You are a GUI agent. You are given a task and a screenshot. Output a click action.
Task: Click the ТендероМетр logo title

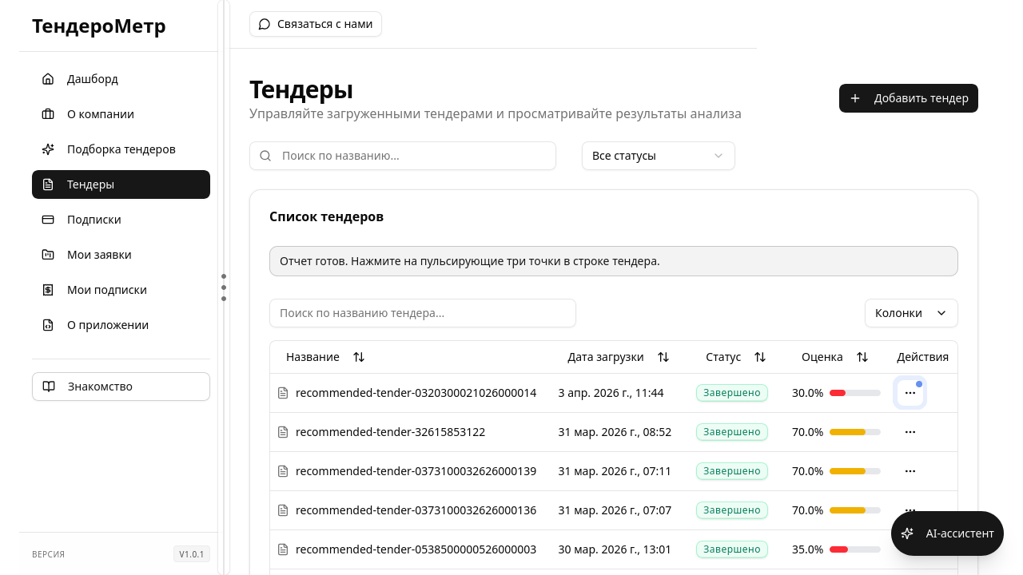tap(99, 26)
